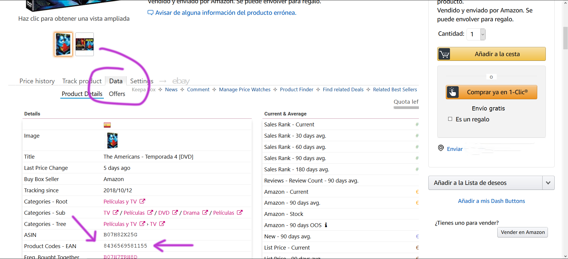Click the product image in Details table
This screenshot has height=259, width=568.
112,141
